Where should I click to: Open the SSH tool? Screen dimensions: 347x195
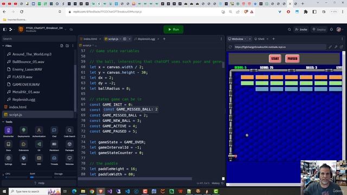pos(39,160)
